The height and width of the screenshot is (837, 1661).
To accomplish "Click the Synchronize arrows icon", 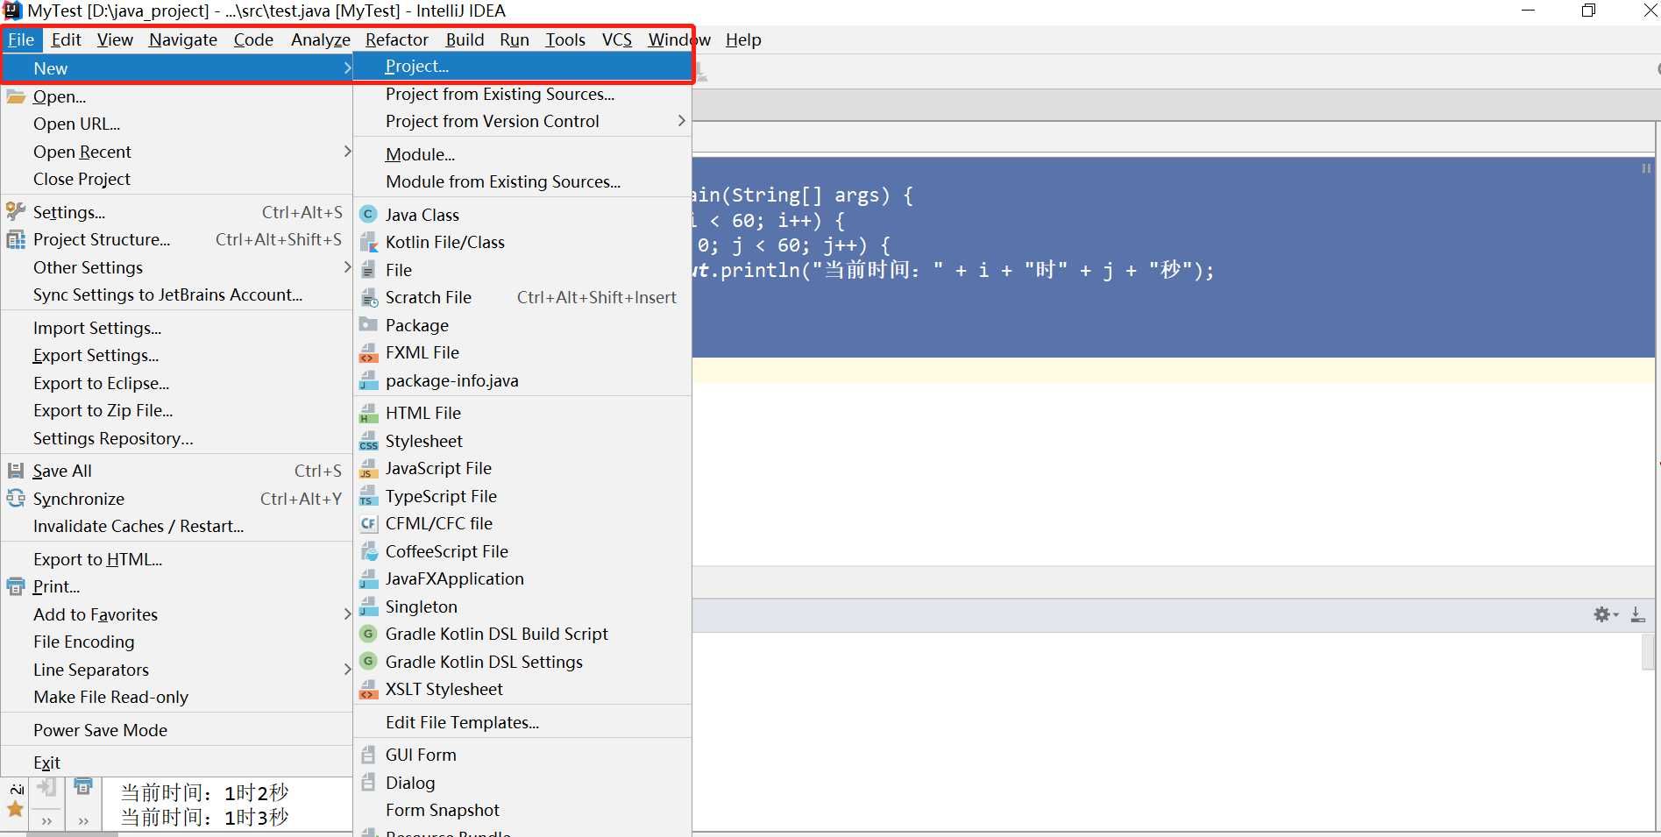I will pos(16,498).
